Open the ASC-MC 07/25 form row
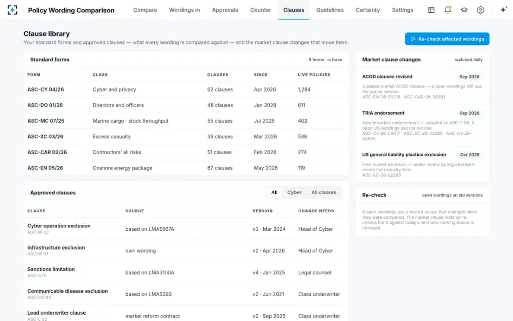 [x=186, y=121]
